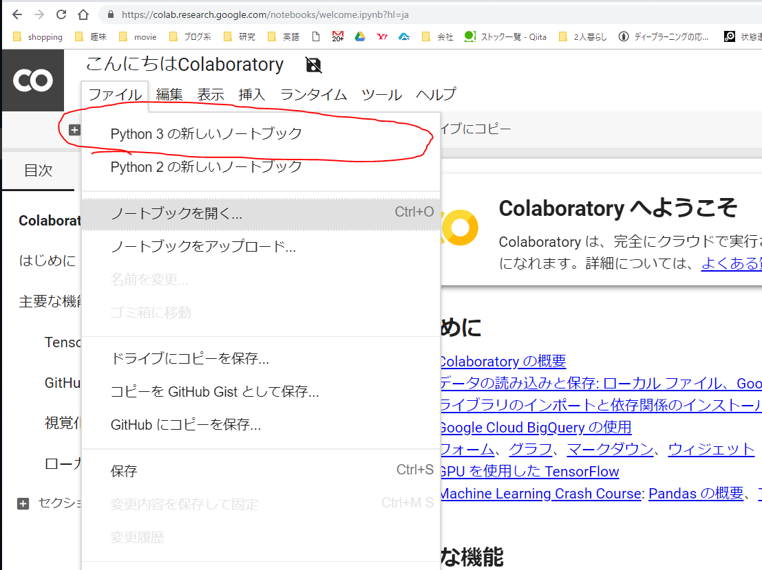Switch to the 目次 tab
The height and width of the screenshot is (570, 762).
coord(38,171)
